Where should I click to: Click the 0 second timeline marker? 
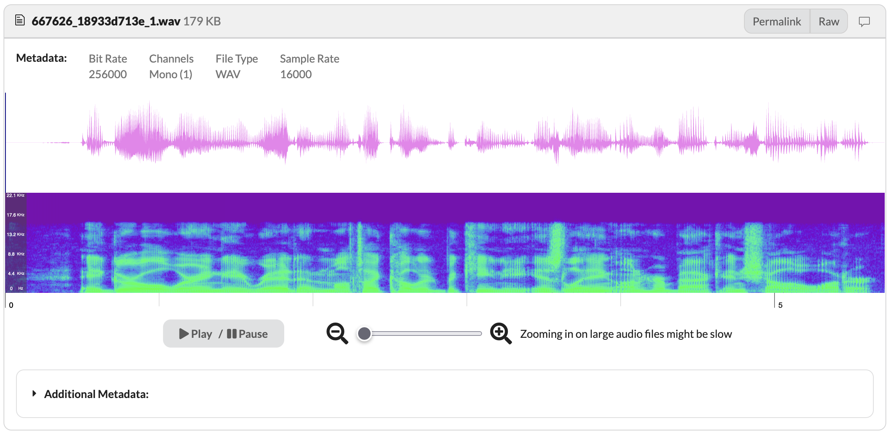[x=11, y=305]
